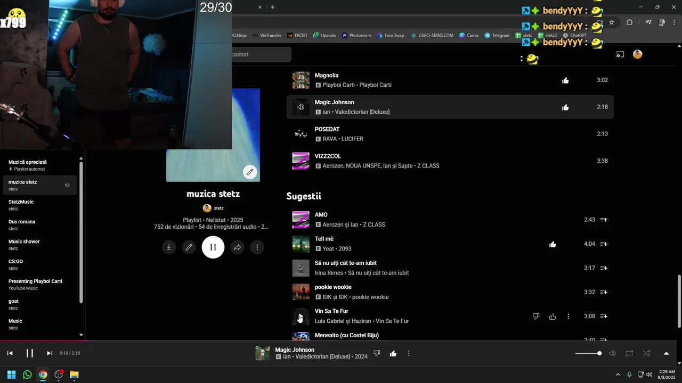
Task: Share the muzica stetz playlist
Action: [x=237, y=247]
